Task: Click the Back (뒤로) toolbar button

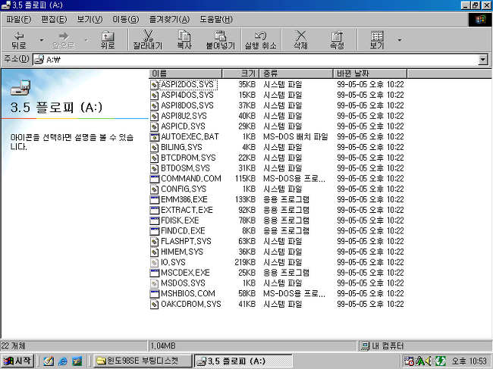Action: (19, 40)
